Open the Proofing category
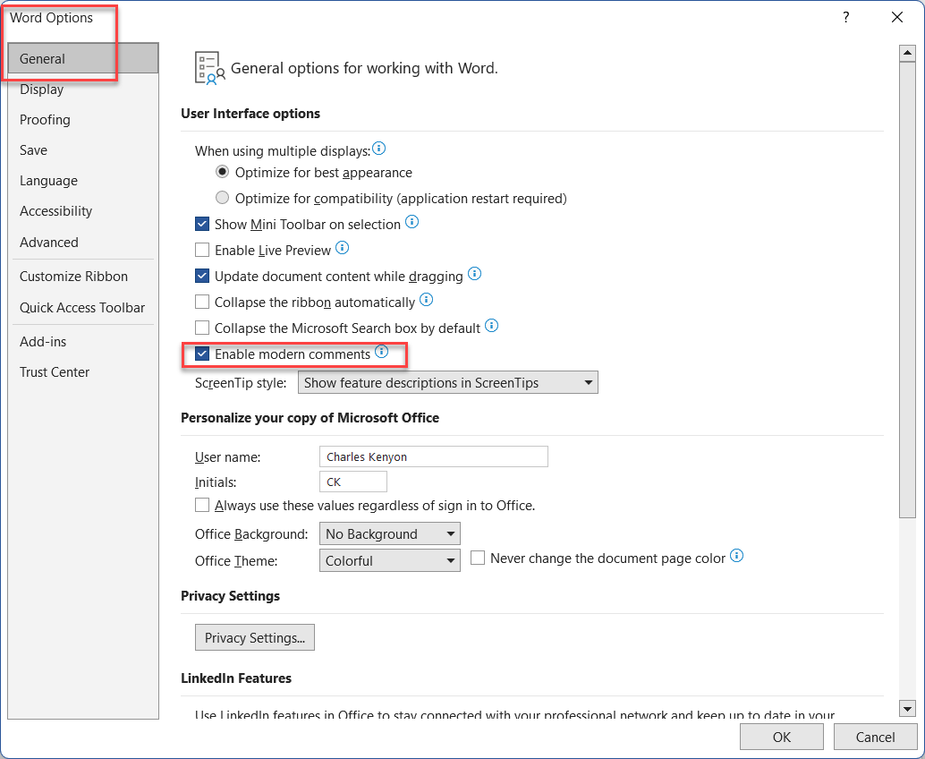 pos(83,120)
